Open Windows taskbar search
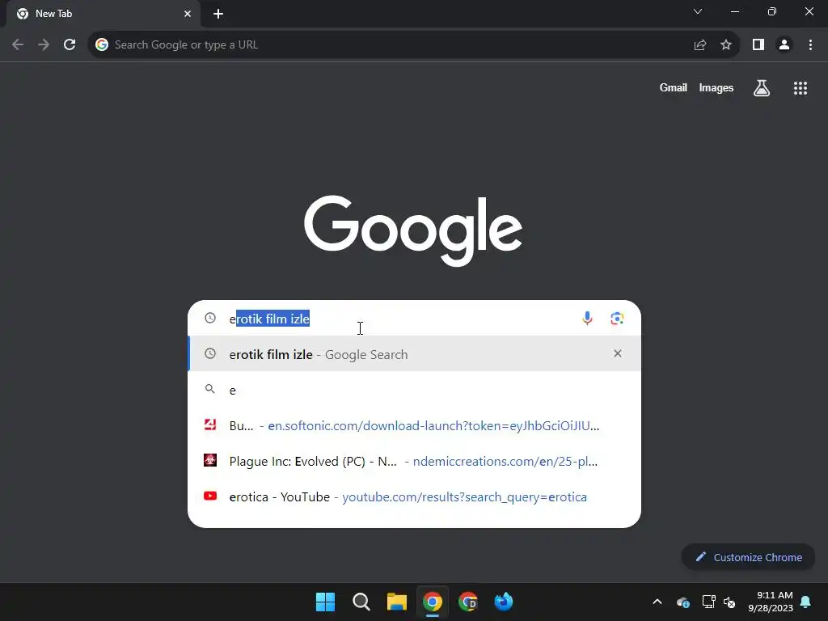The image size is (828, 621). tap(361, 602)
